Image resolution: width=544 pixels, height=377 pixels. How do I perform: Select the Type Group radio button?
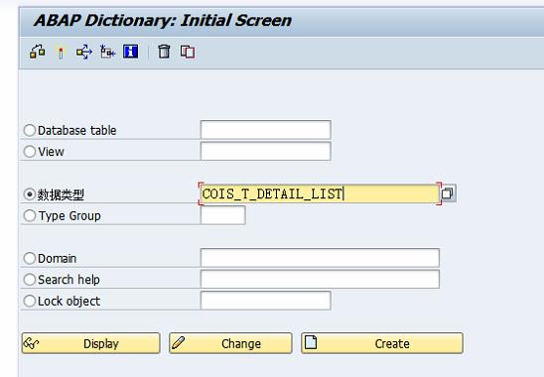point(30,215)
